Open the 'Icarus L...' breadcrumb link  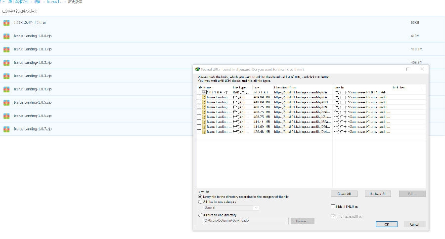pyautogui.click(x=55, y=1)
